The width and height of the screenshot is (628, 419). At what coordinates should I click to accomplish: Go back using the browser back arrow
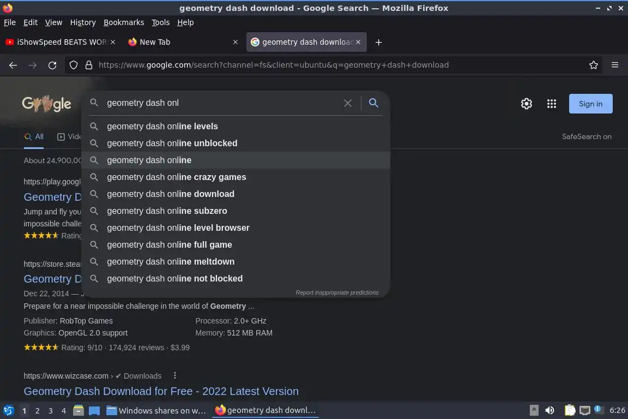13,65
